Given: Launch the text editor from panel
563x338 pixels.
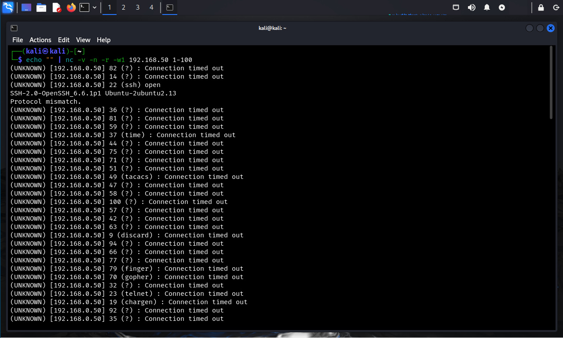Looking at the screenshot, I should click(56, 7).
